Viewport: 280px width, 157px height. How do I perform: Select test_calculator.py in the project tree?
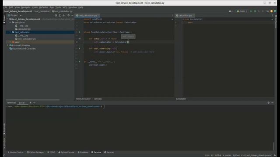(25, 39)
